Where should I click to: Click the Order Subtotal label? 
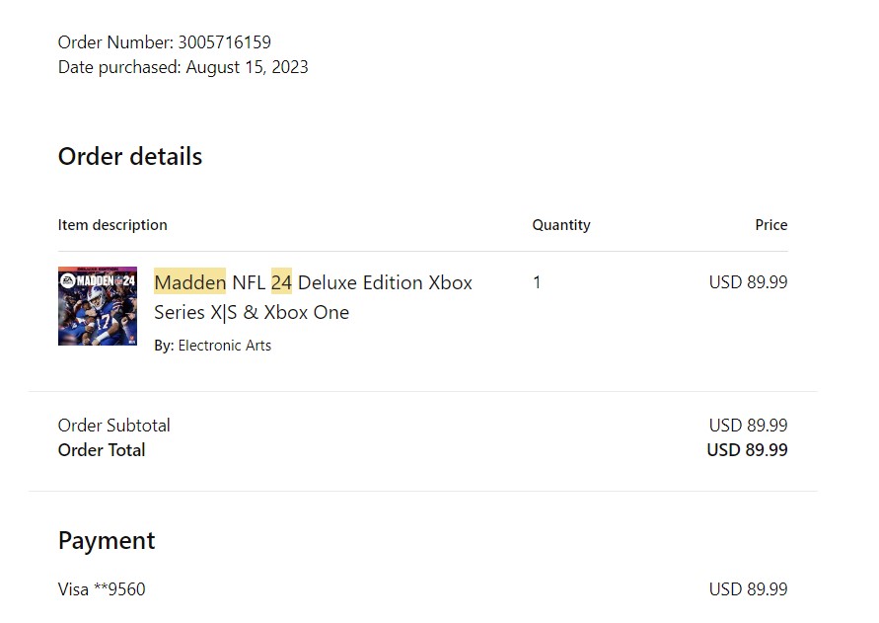click(x=114, y=426)
